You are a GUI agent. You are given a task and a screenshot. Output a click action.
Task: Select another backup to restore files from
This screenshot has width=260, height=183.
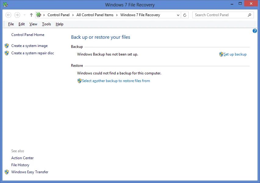pyautogui.click(x=116, y=81)
